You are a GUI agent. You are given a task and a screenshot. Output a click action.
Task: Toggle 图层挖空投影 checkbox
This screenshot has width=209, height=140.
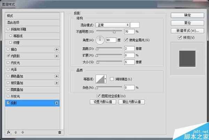point(98,96)
